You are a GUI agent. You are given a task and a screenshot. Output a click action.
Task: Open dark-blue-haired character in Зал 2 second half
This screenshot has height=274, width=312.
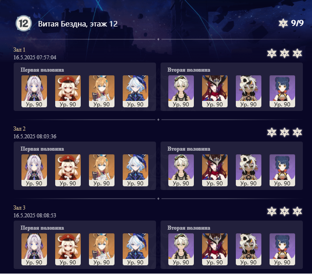[x=282, y=170]
